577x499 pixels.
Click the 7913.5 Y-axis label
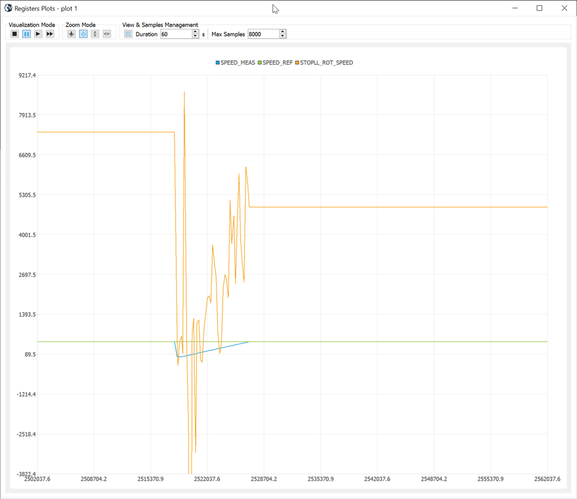tap(27, 115)
